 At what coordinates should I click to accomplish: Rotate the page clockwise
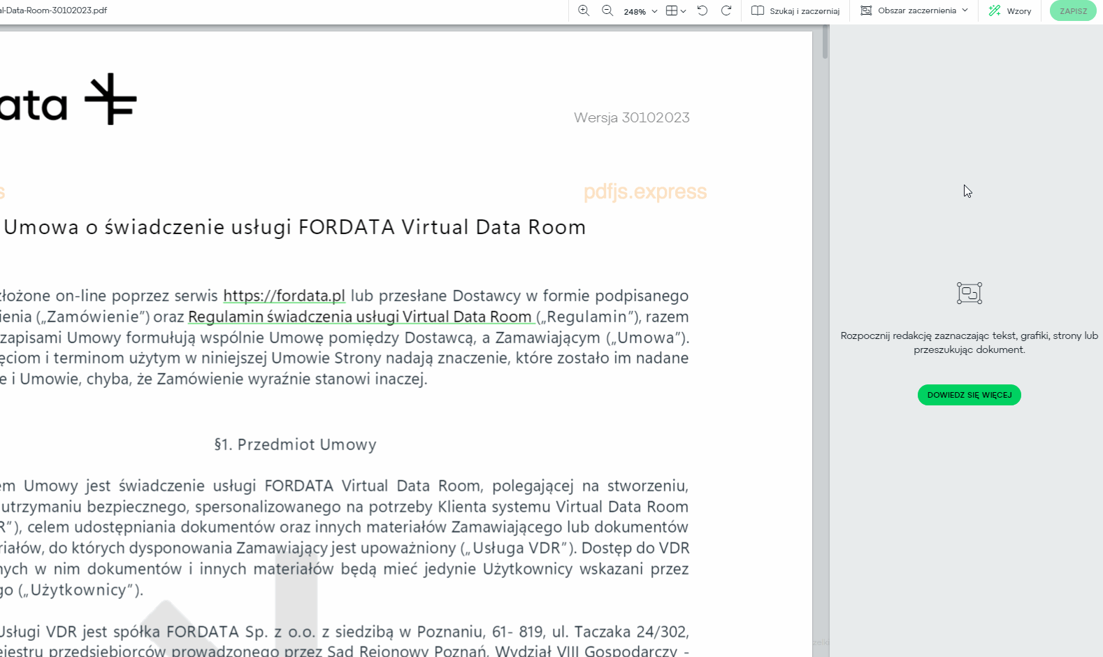[x=726, y=10]
